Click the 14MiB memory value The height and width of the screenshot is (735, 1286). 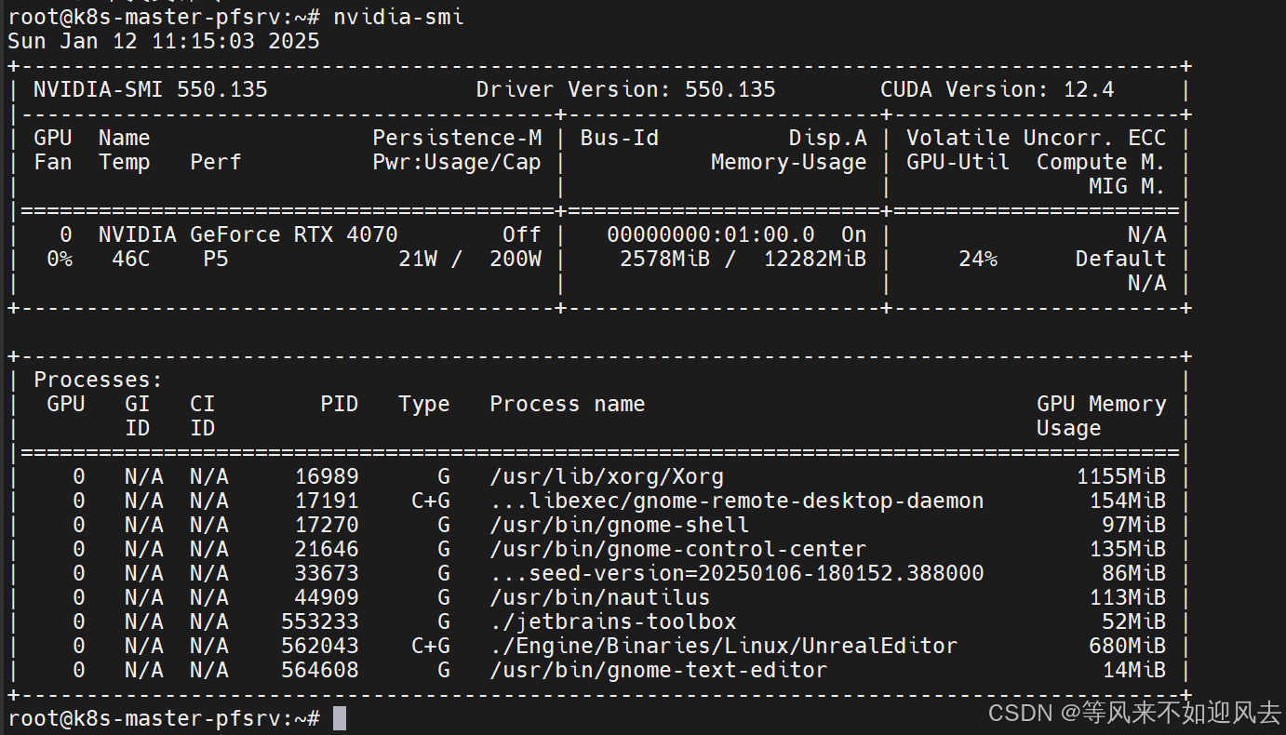click(1134, 670)
